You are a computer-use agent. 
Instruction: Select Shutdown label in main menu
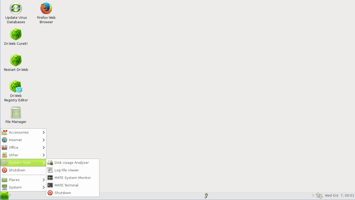pos(17,170)
